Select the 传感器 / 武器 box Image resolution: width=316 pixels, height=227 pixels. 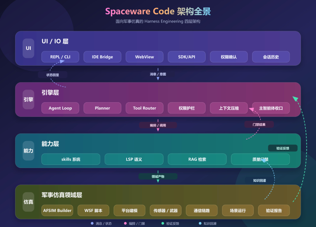pos(165,211)
